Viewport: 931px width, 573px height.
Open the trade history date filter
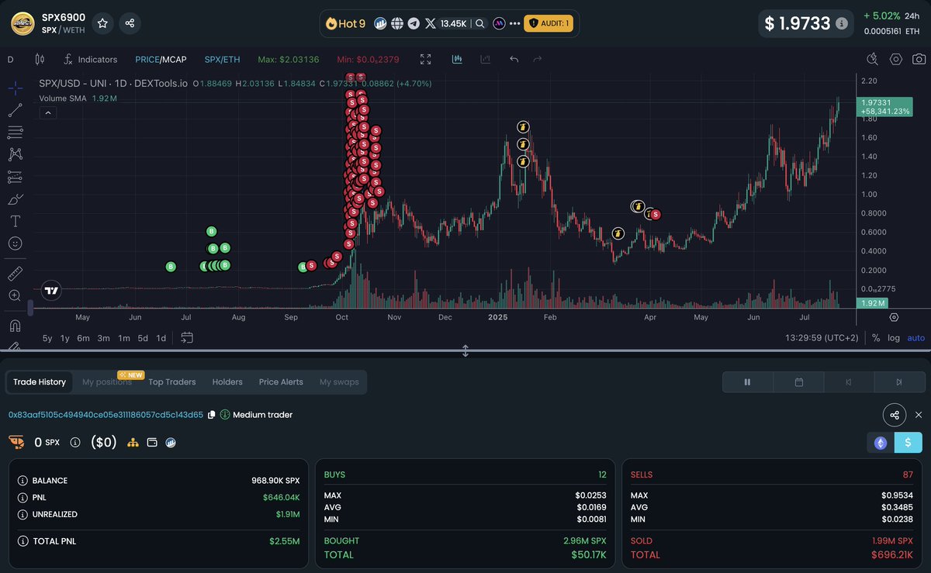[x=798, y=382]
